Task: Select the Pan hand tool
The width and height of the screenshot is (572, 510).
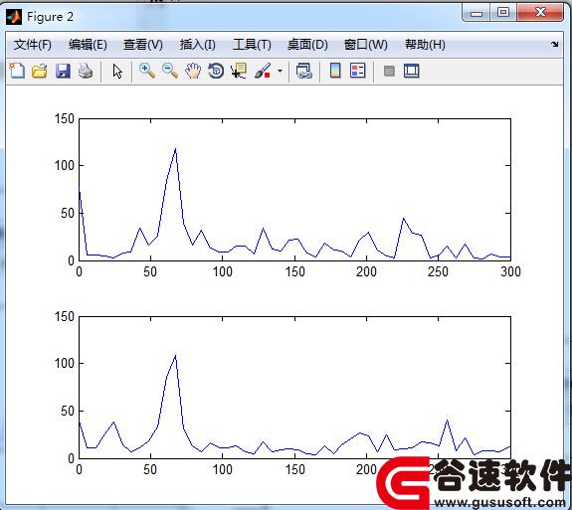Action: [x=193, y=71]
